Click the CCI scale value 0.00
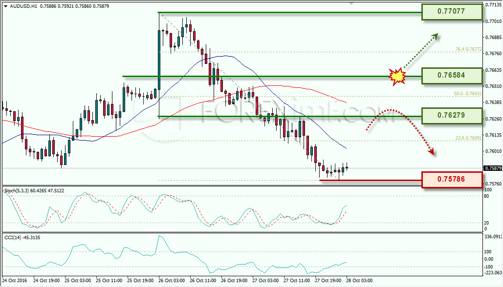Viewport: 503px width, 287px height. point(488,259)
